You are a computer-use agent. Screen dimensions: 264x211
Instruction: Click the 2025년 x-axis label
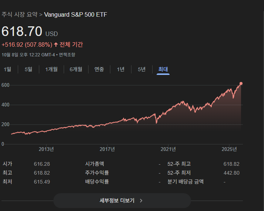(229, 149)
